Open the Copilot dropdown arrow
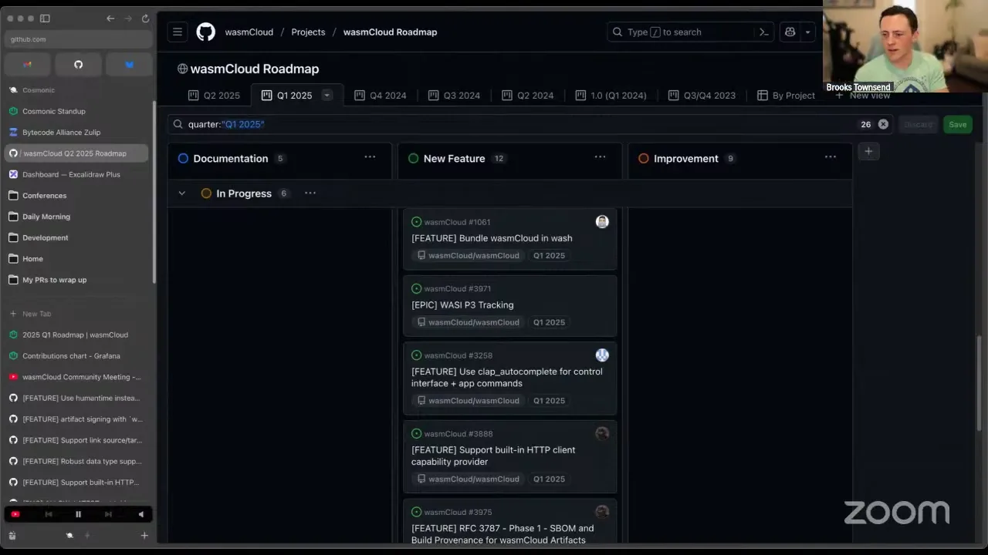Viewport: 988px width, 555px height. click(x=808, y=32)
